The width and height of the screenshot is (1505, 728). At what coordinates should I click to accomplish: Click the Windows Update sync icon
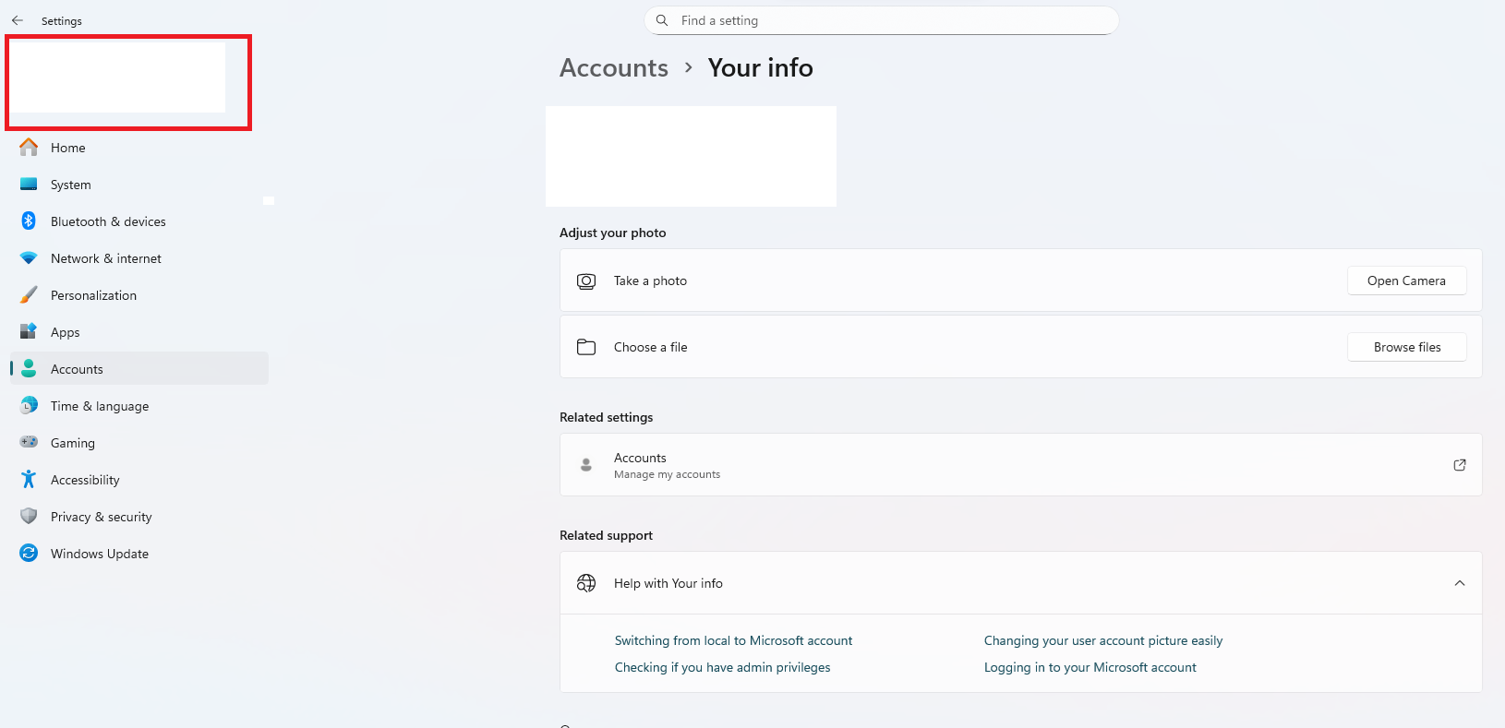[x=29, y=554]
